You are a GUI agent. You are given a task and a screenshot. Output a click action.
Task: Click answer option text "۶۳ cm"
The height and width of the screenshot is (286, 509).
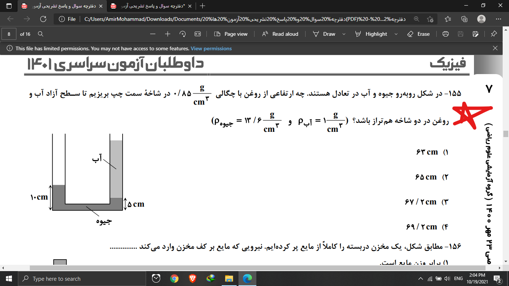point(427,152)
